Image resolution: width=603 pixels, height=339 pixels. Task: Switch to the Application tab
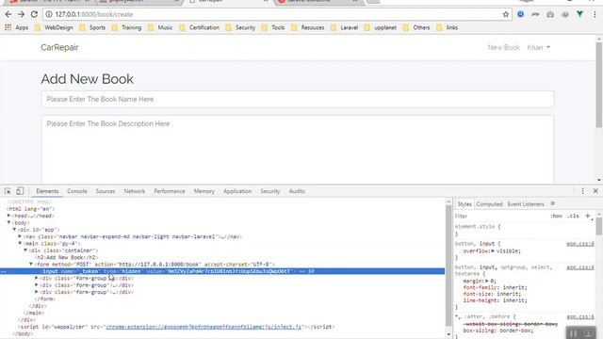click(x=237, y=191)
